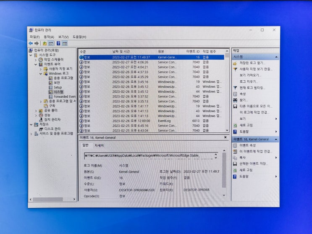Image resolution: width=312 pixels, height=234 pixels.
Task: Expand the 사용자 지정 보기 node
Action: pyautogui.click(x=41, y=69)
